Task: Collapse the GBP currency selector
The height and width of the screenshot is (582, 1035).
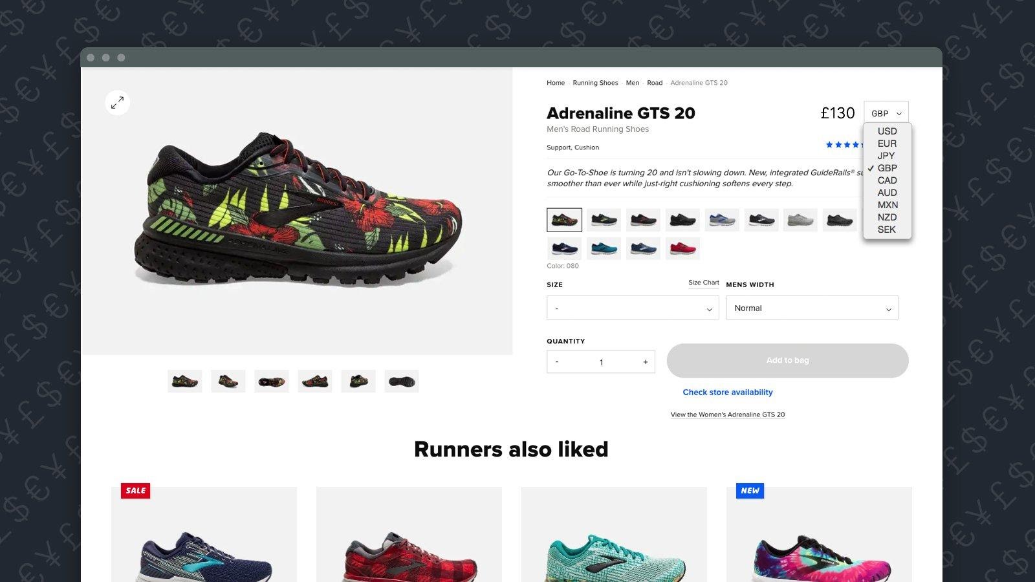Action: (886, 113)
